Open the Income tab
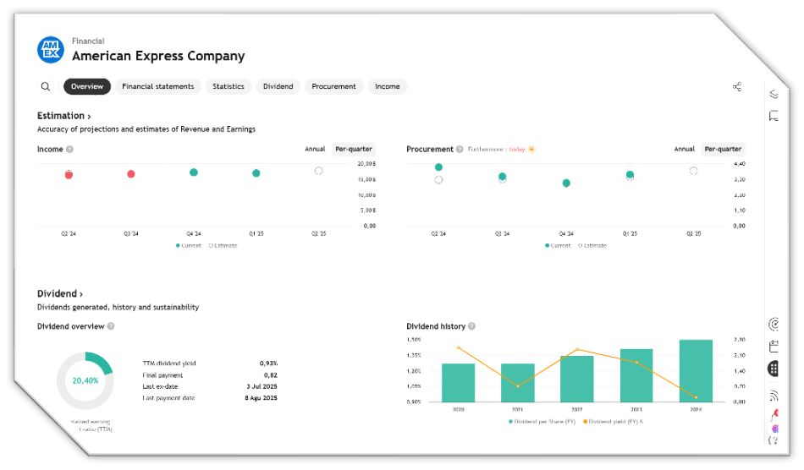804x470 pixels. pos(387,86)
